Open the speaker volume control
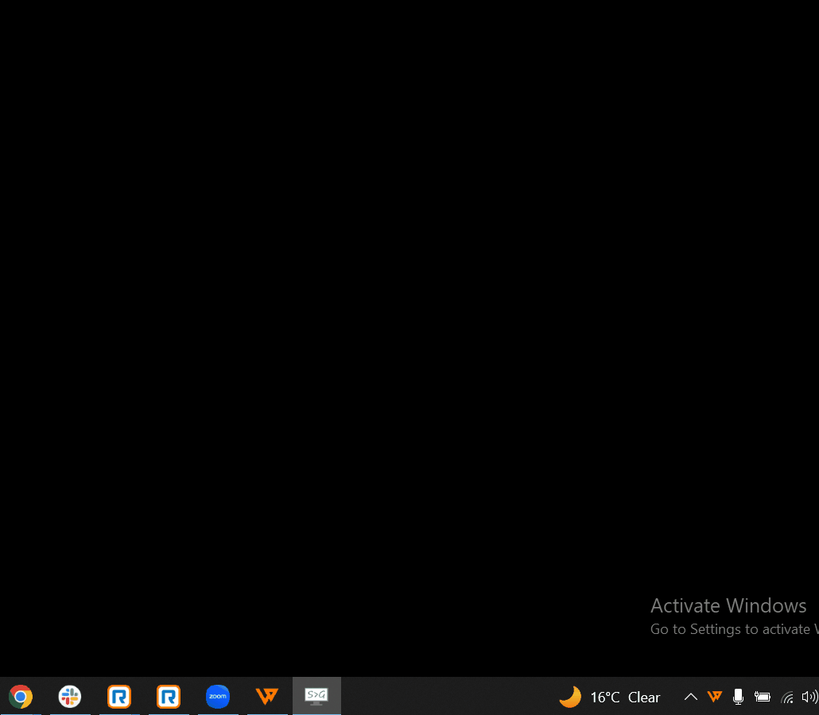Image resolution: width=819 pixels, height=715 pixels. click(809, 698)
